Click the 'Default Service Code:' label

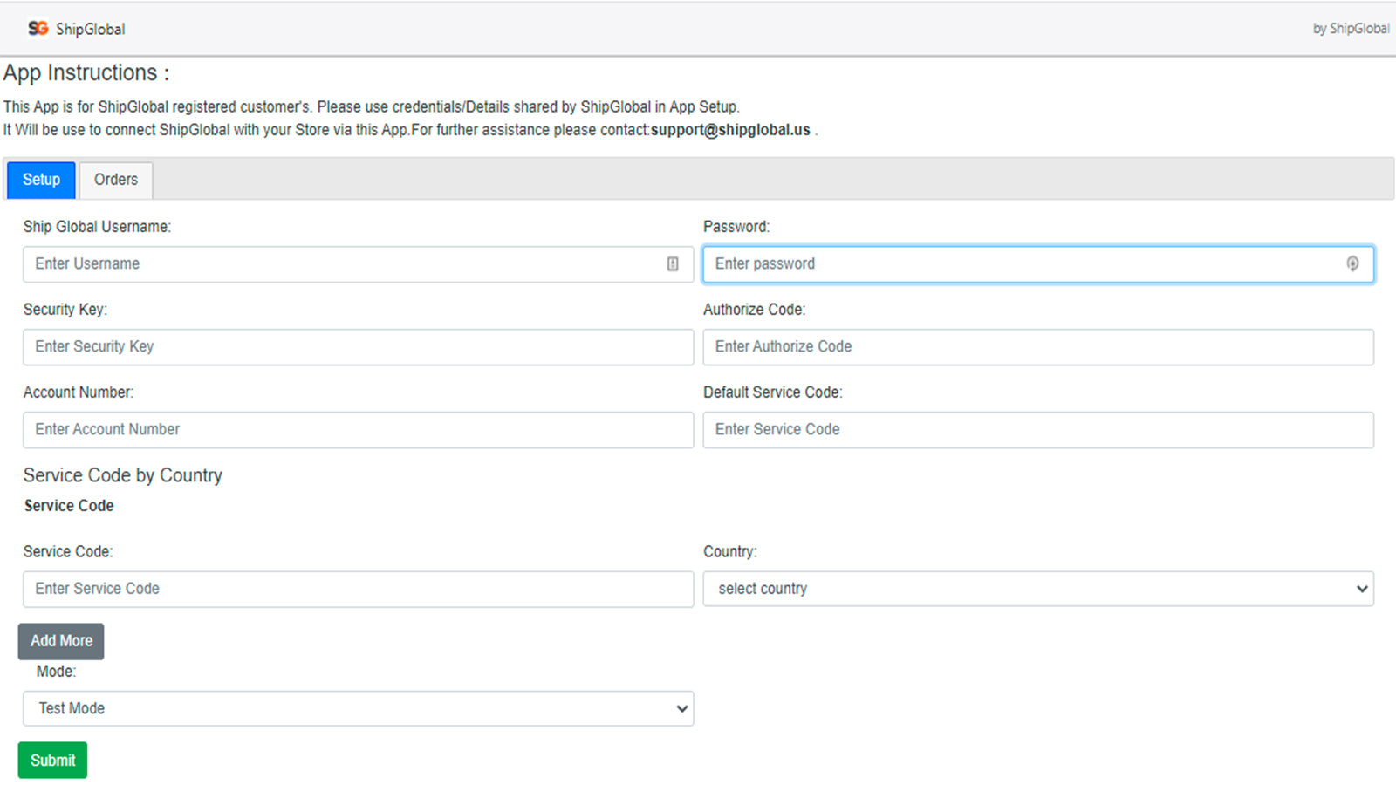(773, 392)
